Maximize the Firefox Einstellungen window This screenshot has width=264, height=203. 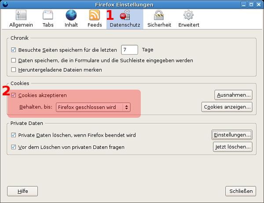click(251, 4)
